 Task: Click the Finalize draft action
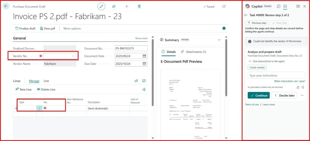click(x=25, y=28)
